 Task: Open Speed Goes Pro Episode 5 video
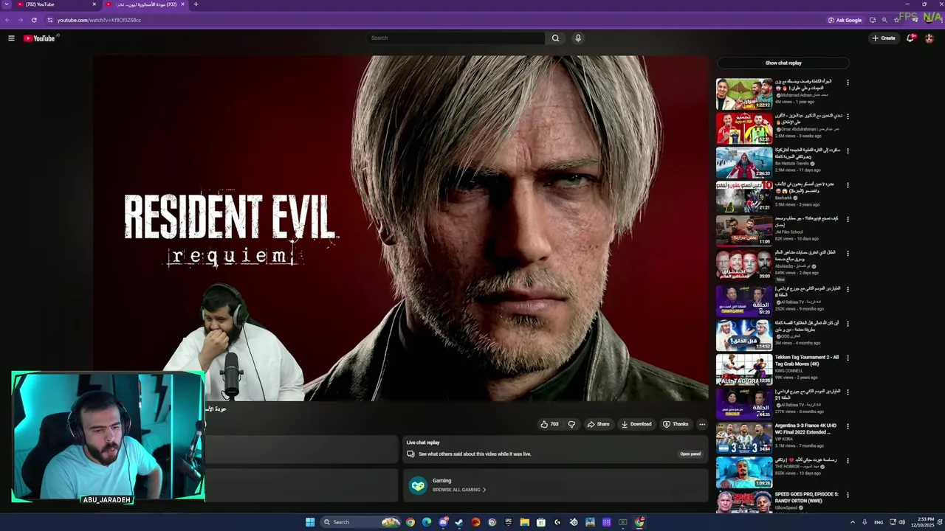pos(744,502)
